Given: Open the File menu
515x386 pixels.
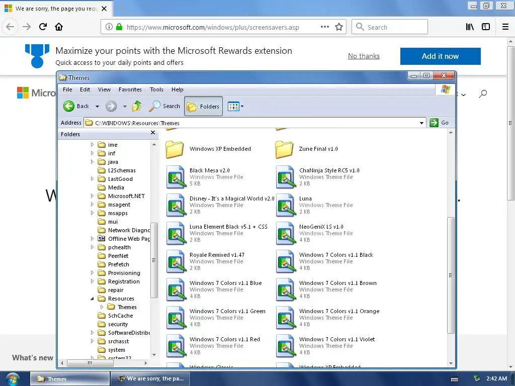Looking at the screenshot, I should pyautogui.click(x=67, y=89).
